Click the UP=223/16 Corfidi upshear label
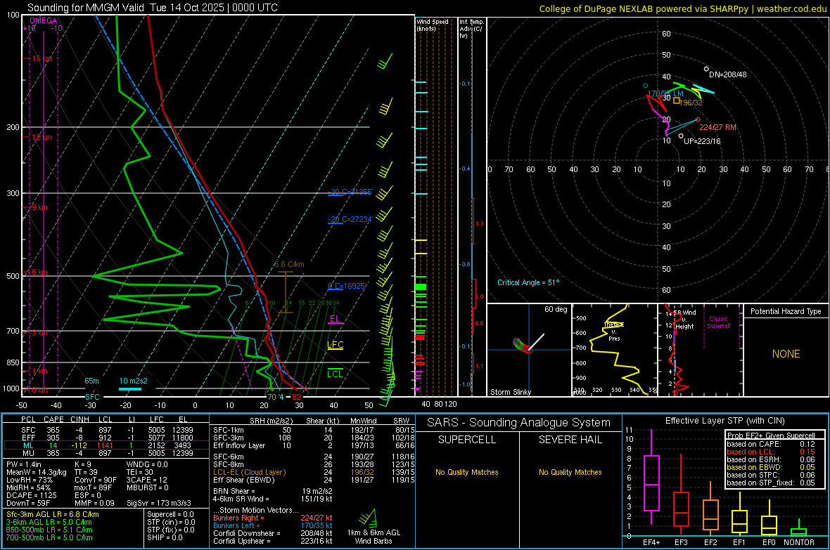Screen dimensions: 830x550 [x=702, y=141]
